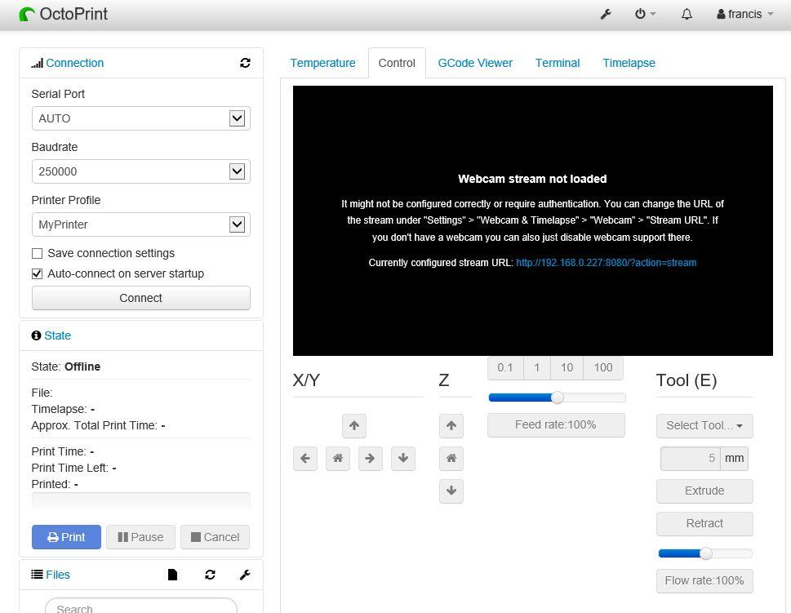This screenshot has width=791, height=613.
Task: Jog Z axis down arrow
Action: (451, 491)
